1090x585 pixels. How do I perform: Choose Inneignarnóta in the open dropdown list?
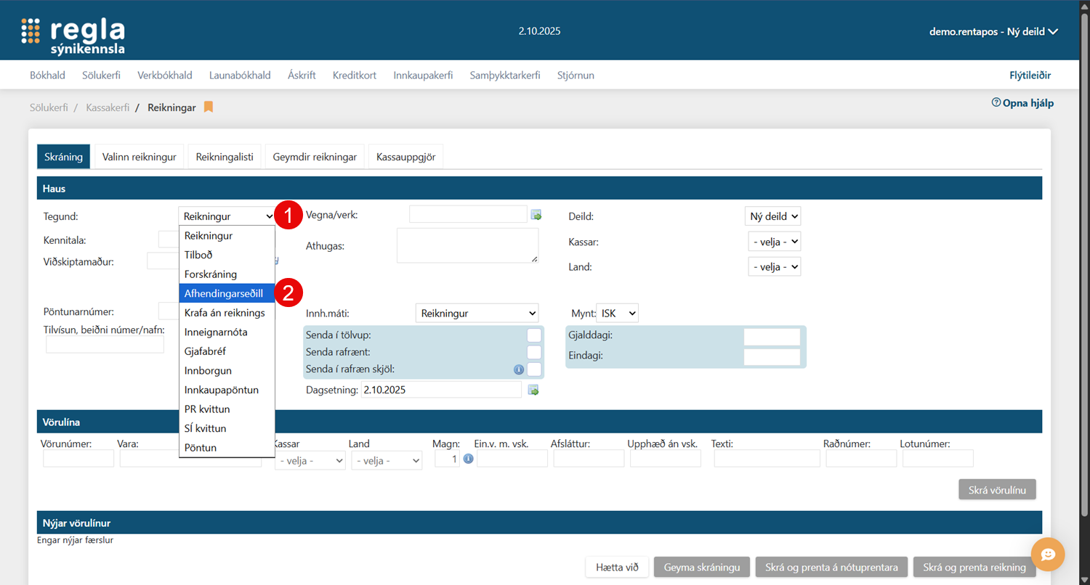point(216,332)
